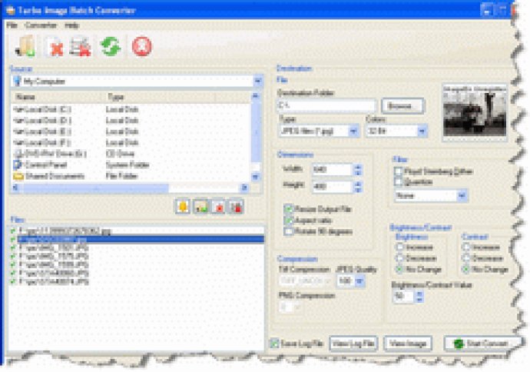This screenshot has width=530, height=372.
Task: Select Contrast Increase radio button
Action: [466, 247]
